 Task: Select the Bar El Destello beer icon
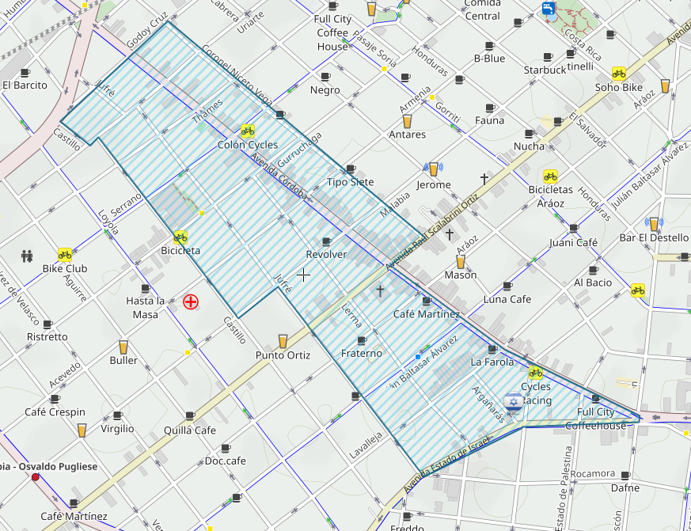pos(654,224)
